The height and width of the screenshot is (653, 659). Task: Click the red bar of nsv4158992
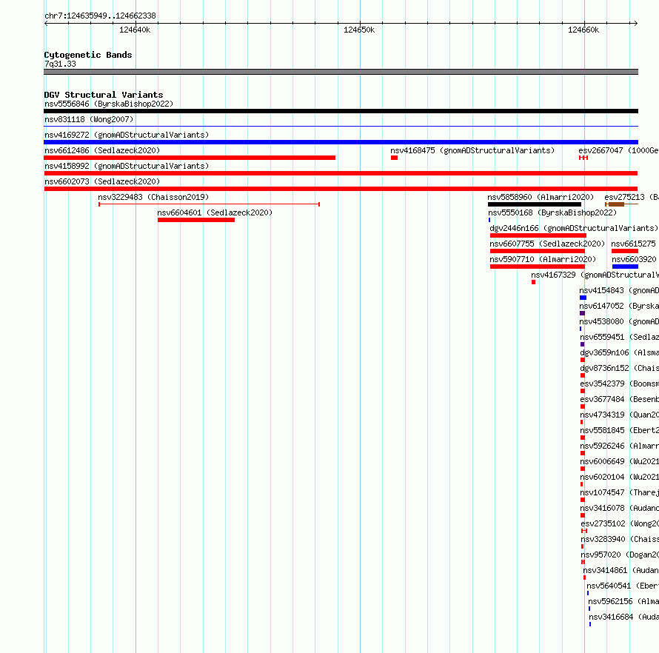point(341,173)
